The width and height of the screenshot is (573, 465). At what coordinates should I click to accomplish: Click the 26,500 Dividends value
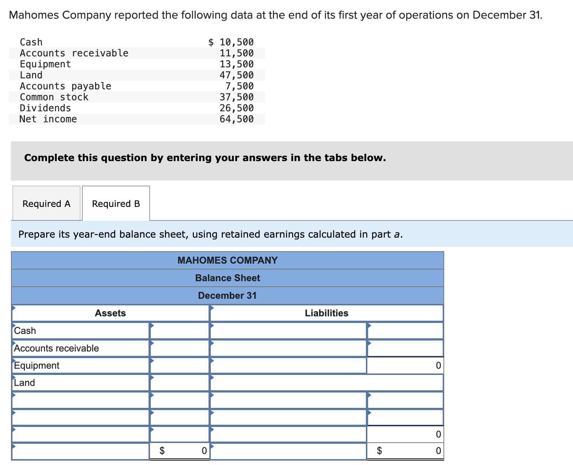[236, 108]
